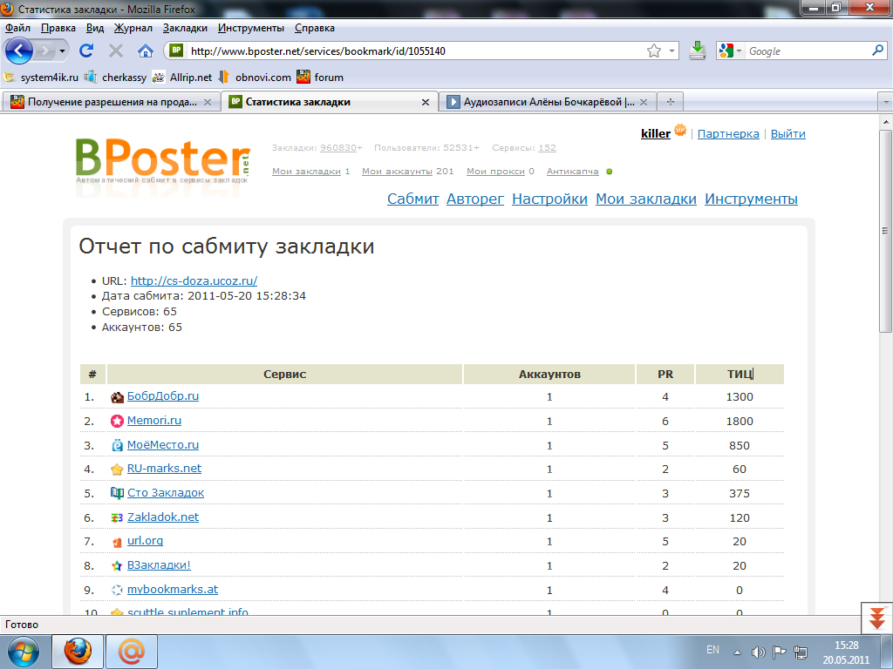Viewport: 893px width, 669px height.
Task: Click the VIP badge next to killer
Action: tap(680, 131)
